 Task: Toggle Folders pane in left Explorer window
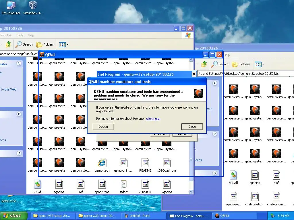pos(45,44)
